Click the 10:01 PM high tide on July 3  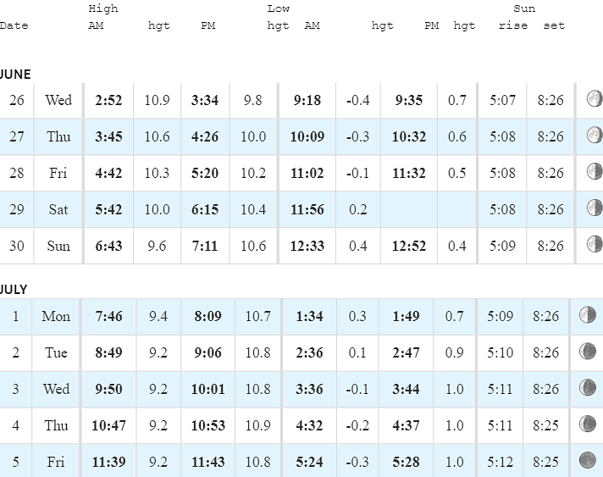click(208, 389)
